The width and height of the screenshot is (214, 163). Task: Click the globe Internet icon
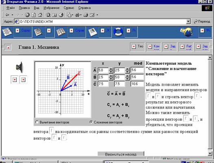click(x=187, y=32)
